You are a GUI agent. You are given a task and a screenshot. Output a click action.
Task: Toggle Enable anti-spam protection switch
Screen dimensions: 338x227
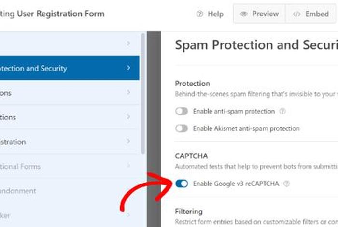pos(182,111)
